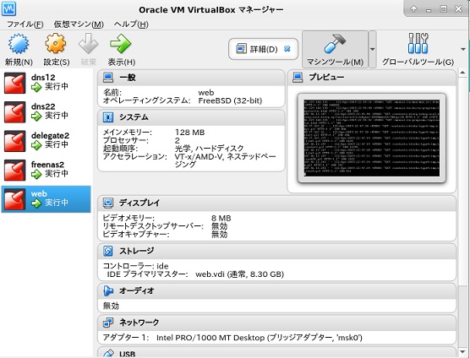Click dns12 running status arrow icon
Screen dimensions: 470x358
pos(36,88)
